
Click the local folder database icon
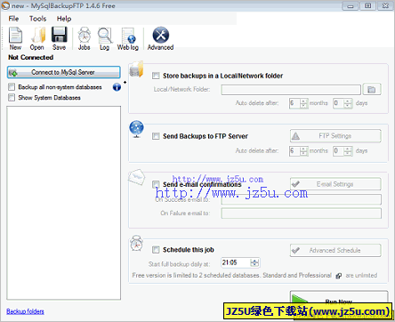[x=137, y=69]
